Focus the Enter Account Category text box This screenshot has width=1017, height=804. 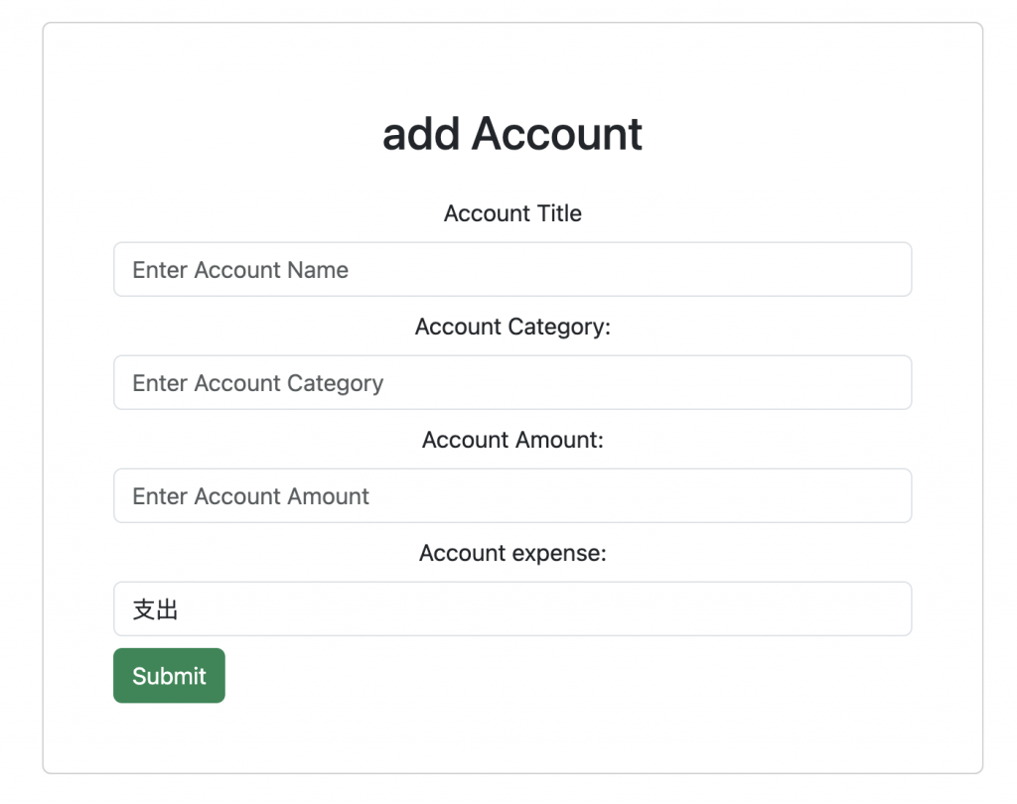coord(512,382)
